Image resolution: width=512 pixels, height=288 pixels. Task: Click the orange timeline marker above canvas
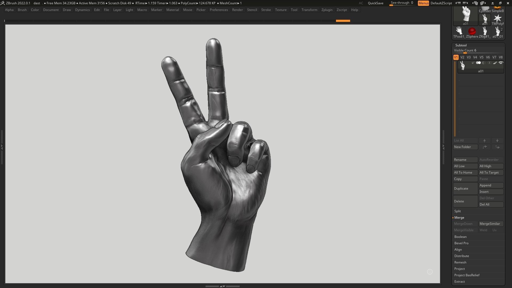tap(343, 21)
